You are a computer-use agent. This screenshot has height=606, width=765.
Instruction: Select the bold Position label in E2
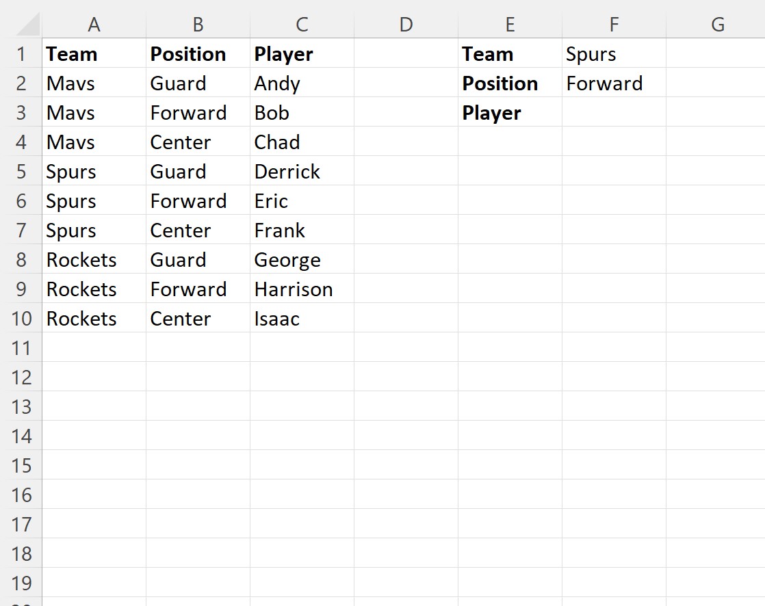click(x=500, y=83)
